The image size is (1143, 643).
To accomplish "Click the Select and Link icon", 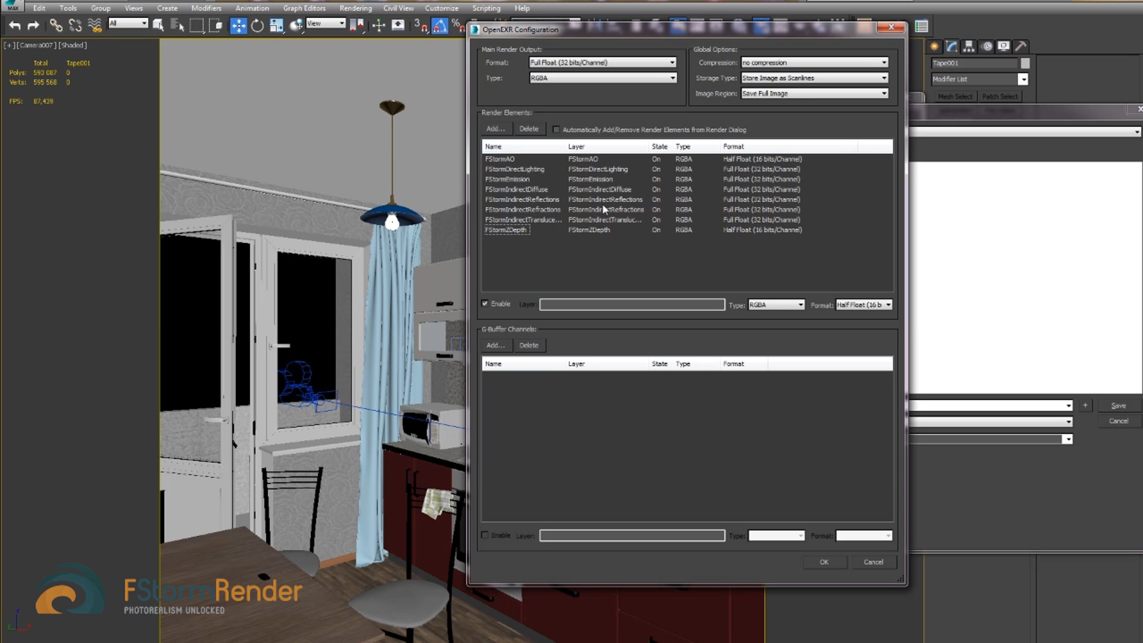I will (56, 25).
